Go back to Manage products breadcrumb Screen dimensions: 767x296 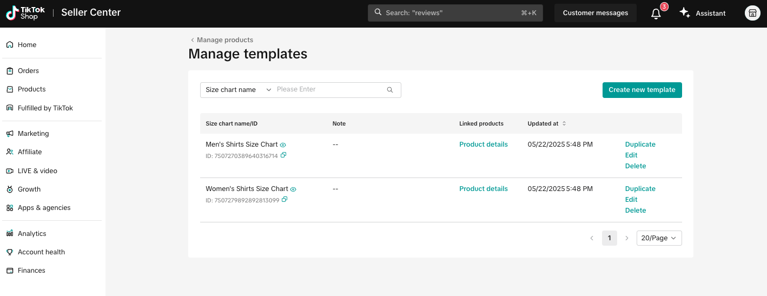click(x=222, y=40)
